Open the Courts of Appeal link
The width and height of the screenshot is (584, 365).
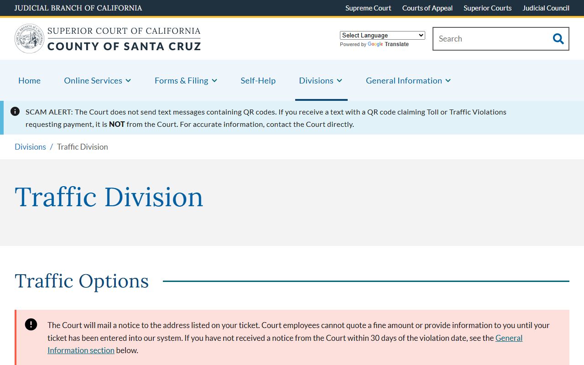(428, 8)
